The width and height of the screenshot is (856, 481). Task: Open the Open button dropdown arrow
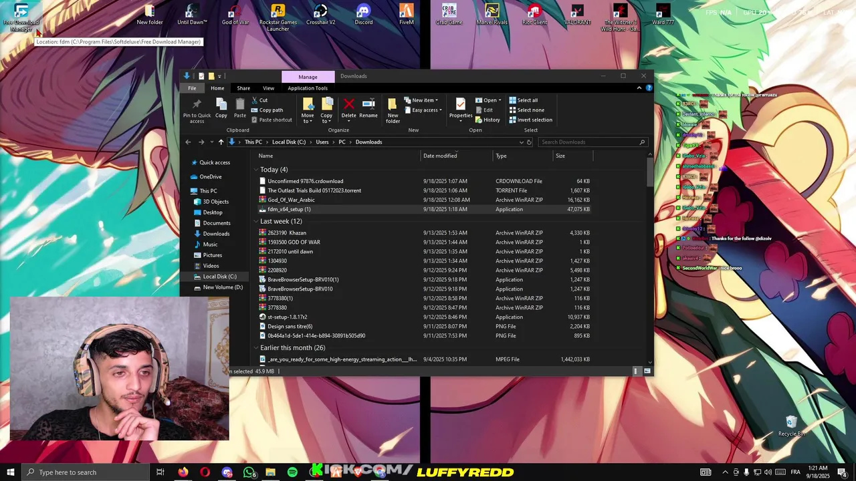click(x=500, y=100)
